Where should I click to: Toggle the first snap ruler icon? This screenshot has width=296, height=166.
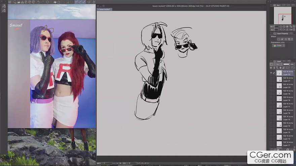(x=77, y=2)
